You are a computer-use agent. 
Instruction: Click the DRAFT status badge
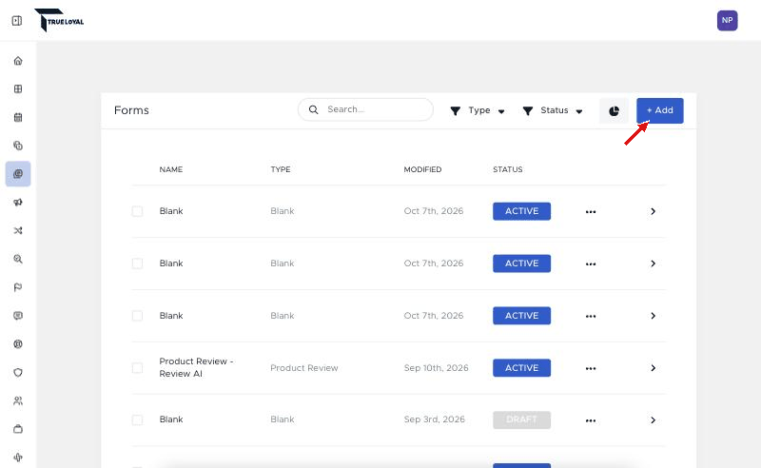[521, 419]
